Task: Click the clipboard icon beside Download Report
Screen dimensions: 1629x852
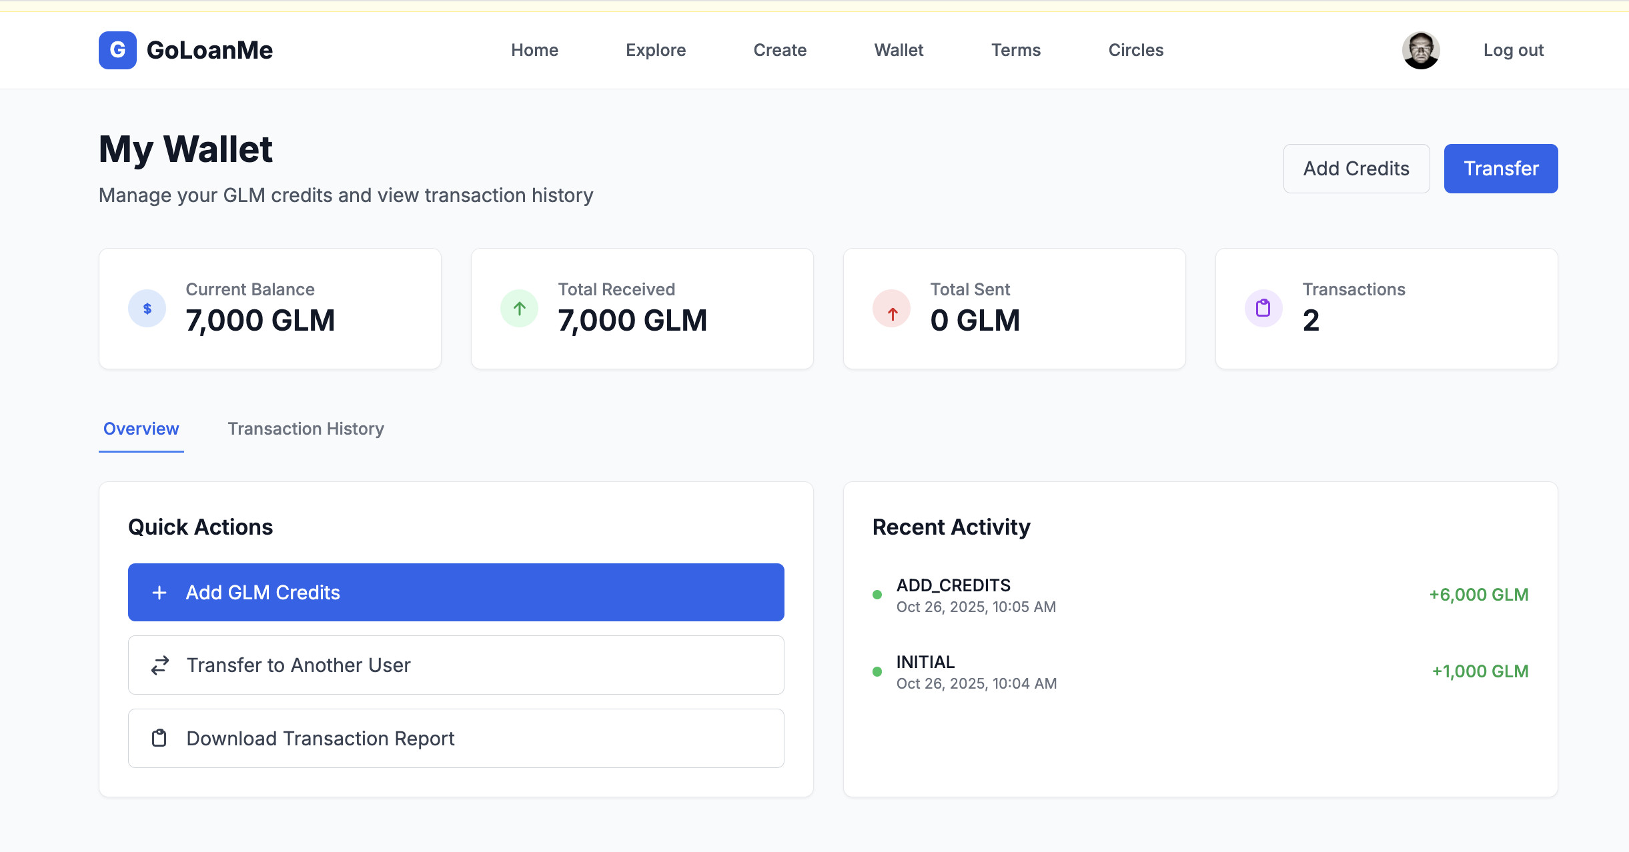Action: coord(159,738)
